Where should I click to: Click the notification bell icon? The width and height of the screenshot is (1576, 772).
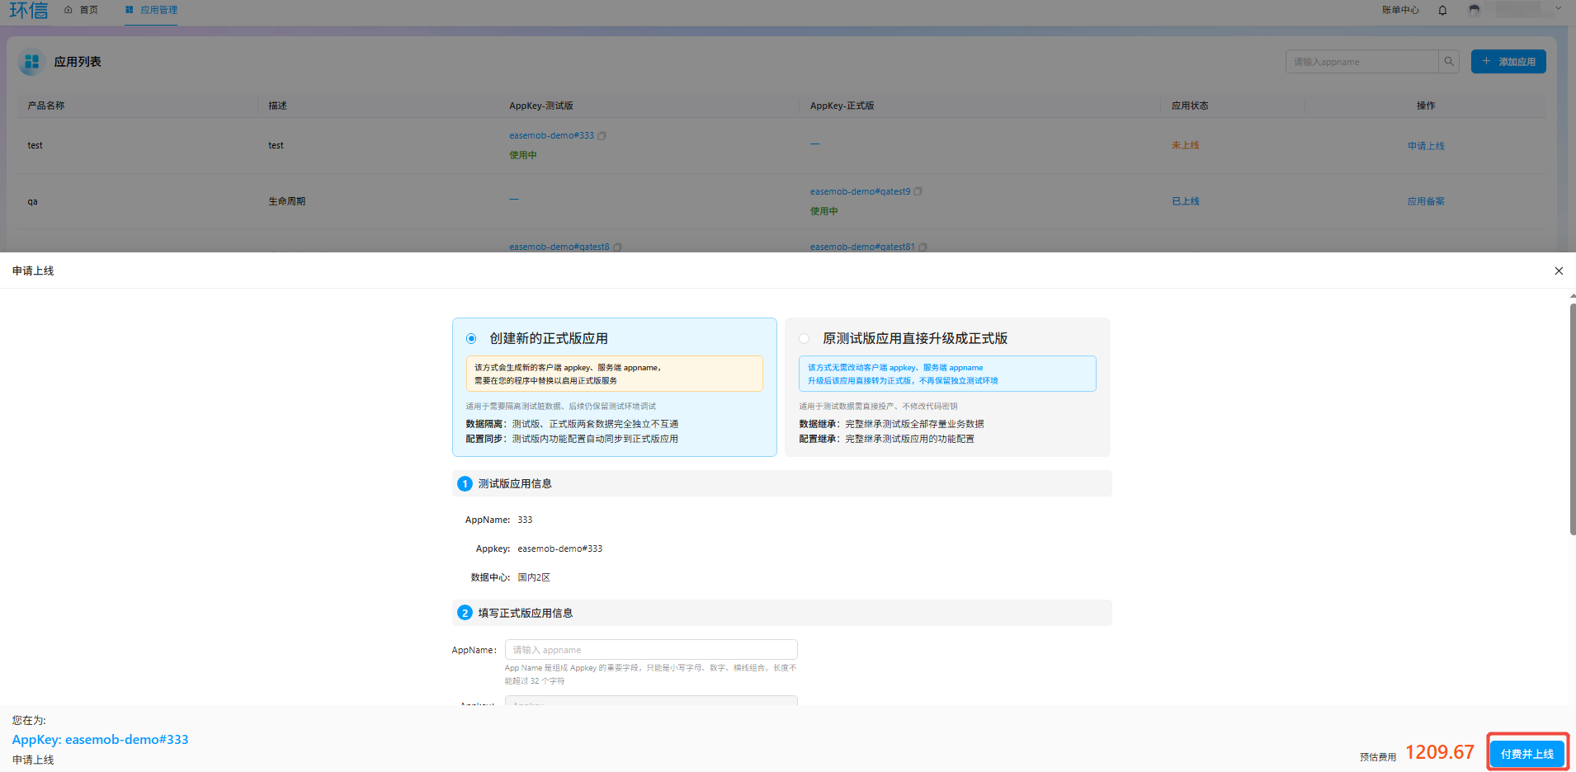click(1442, 10)
